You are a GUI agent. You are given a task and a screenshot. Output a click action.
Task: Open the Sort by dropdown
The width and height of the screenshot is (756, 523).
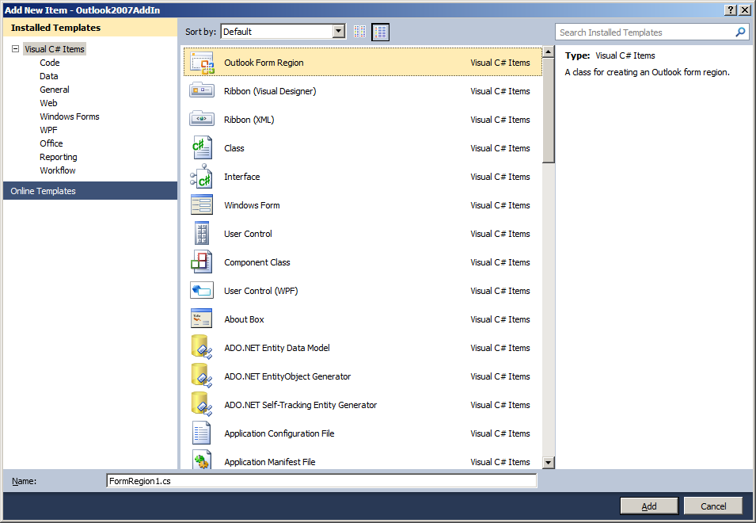pos(337,31)
